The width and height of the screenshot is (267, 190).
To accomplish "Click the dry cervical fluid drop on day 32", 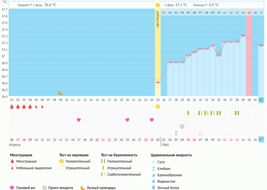I will [200, 133].
